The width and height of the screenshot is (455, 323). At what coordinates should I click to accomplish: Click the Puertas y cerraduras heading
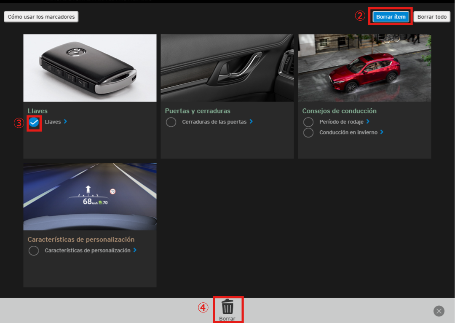tap(198, 111)
